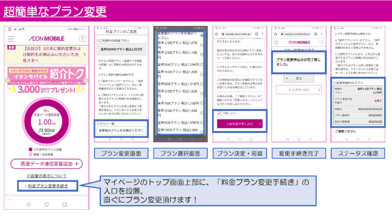This screenshot has height=220, width=392.
Task: Tap the browser home icon above the 同意します screen
Action: click(217, 34)
